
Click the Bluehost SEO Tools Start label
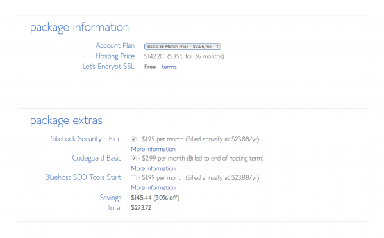pos(83,177)
